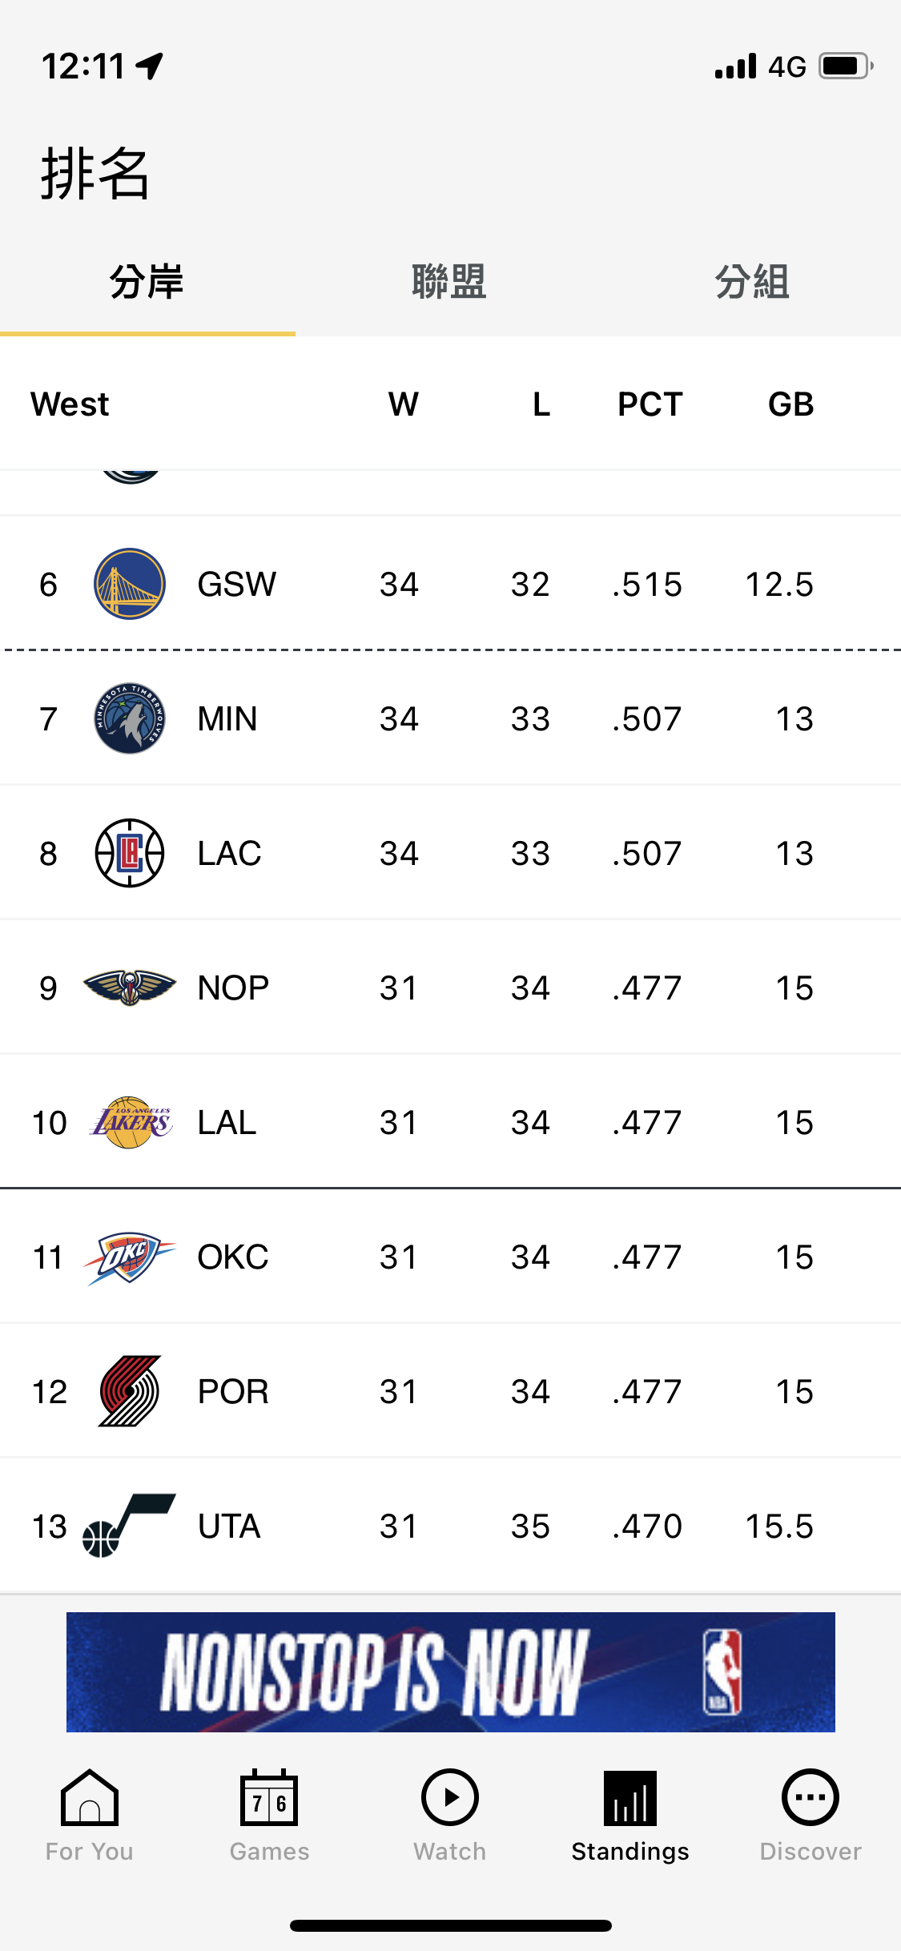Open the Discover more icon
This screenshot has height=1951, width=901.
[810, 1797]
